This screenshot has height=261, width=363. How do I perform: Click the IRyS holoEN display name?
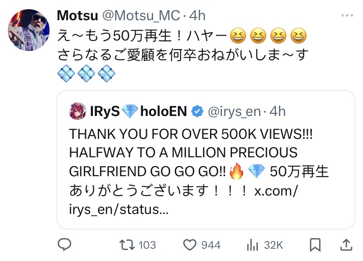point(138,111)
